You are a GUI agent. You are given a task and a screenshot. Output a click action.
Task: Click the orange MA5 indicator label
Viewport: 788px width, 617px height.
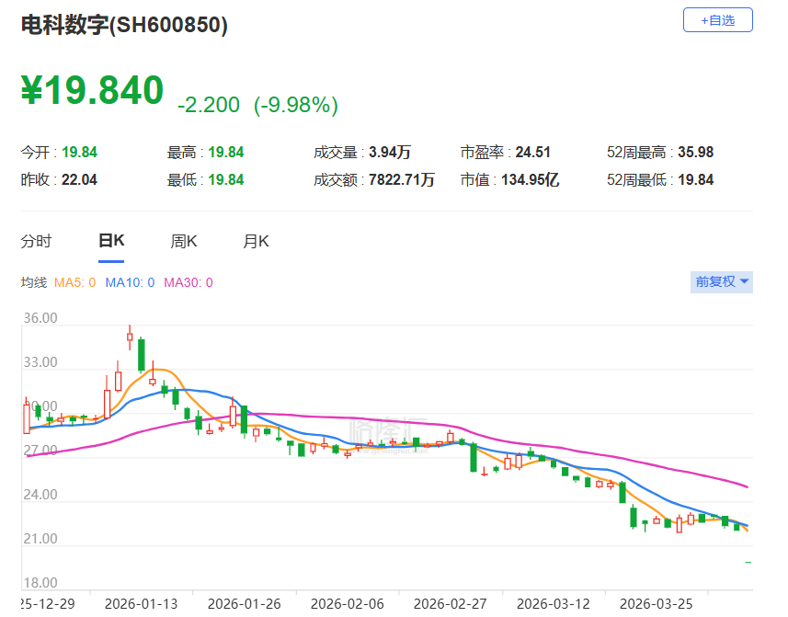(x=75, y=282)
